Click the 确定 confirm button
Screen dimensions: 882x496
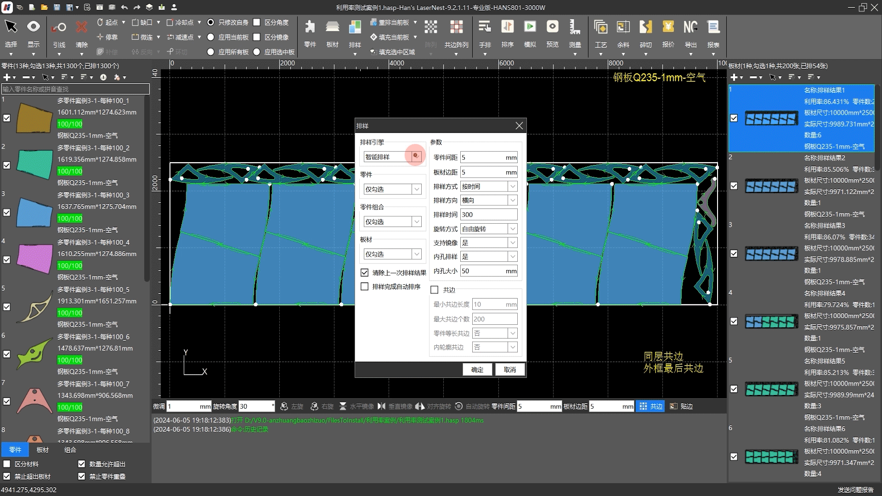click(x=477, y=370)
